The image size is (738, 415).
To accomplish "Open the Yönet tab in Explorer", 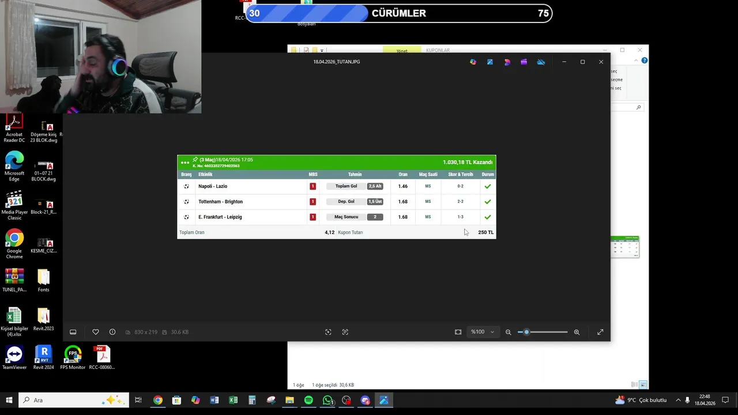I will coord(402,50).
